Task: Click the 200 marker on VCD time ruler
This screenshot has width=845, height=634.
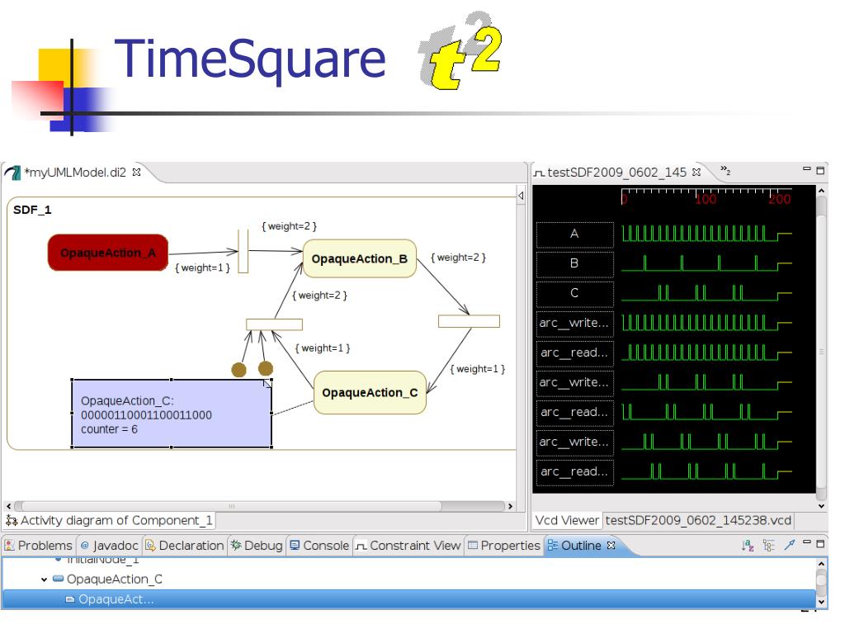Action: coord(780,199)
